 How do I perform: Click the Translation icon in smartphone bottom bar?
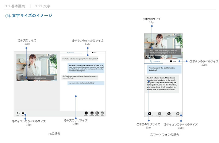pos(169,113)
